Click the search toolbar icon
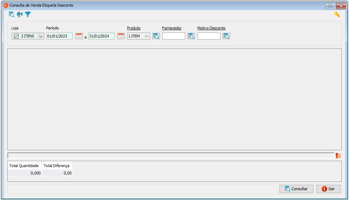This screenshot has height=200, width=349. coord(11,15)
